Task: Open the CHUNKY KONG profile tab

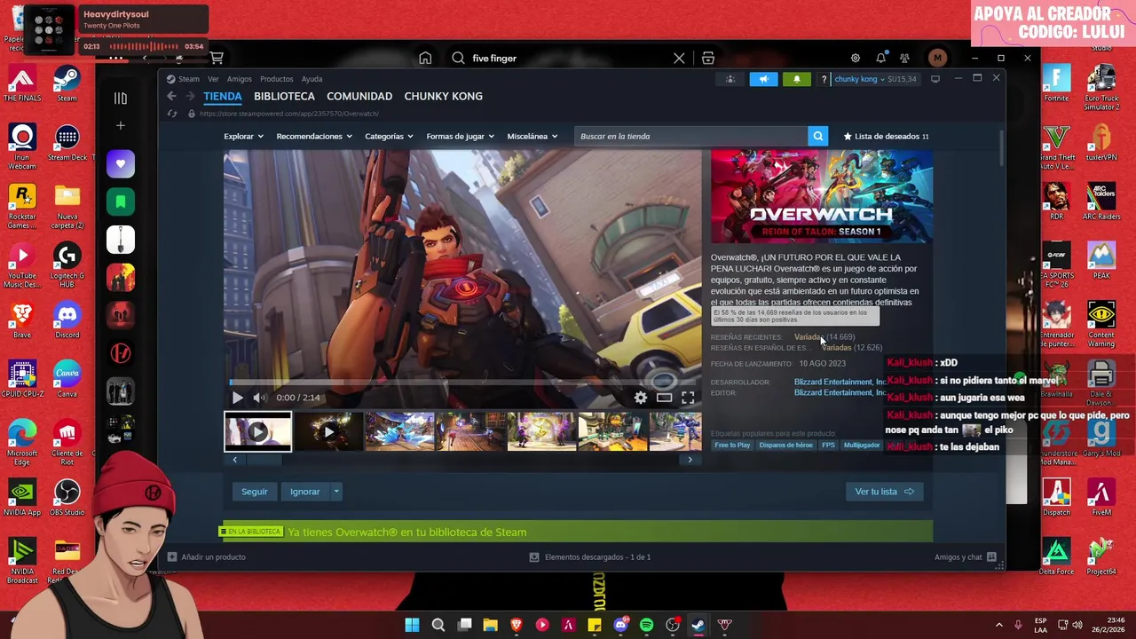Action: point(443,96)
